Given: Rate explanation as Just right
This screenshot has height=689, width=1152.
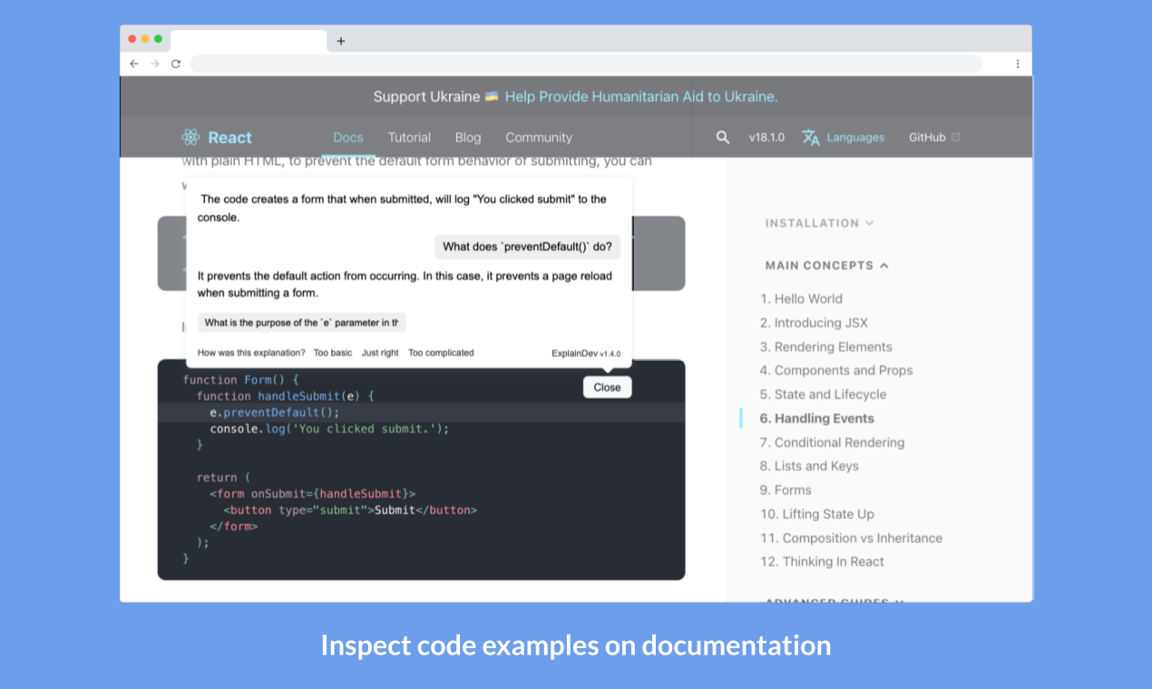Looking at the screenshot, I should [x=380, y=353].
